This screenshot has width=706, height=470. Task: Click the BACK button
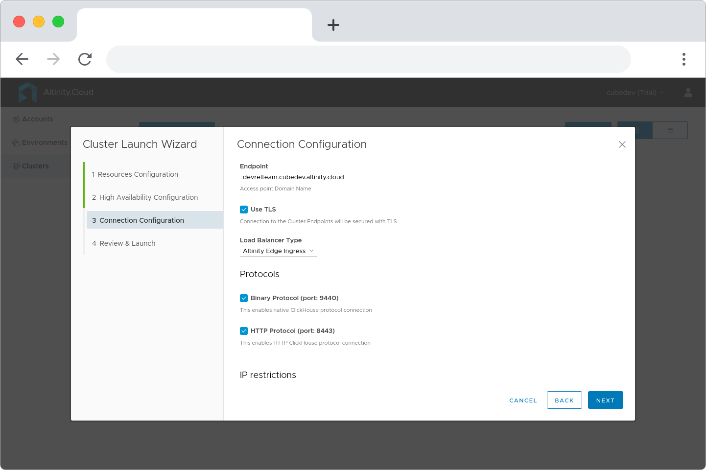click(x=564, y=400)
